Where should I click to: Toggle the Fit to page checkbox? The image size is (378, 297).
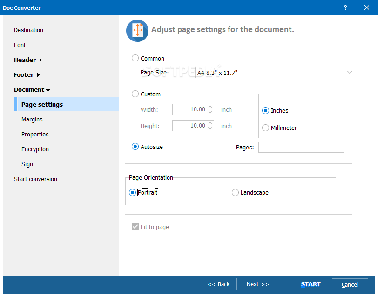tap(135, 227)
